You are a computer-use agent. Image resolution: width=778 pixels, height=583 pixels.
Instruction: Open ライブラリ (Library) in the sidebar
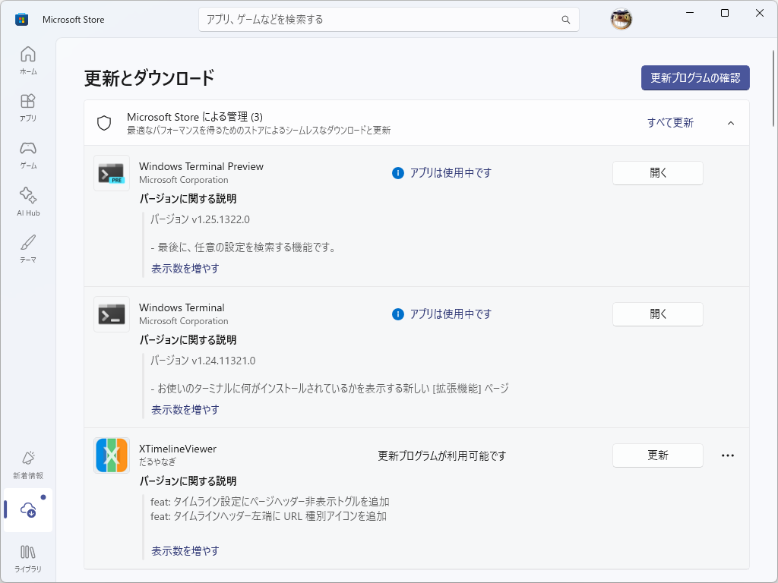[x=28, y=558]
